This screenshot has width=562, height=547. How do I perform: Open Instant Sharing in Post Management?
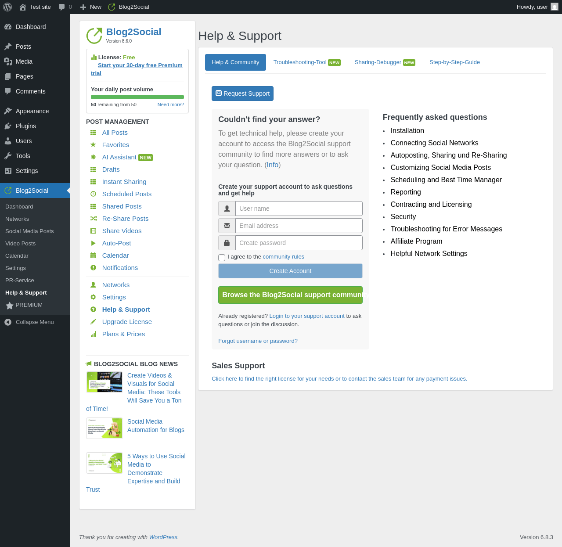click(x=124, y=182)
